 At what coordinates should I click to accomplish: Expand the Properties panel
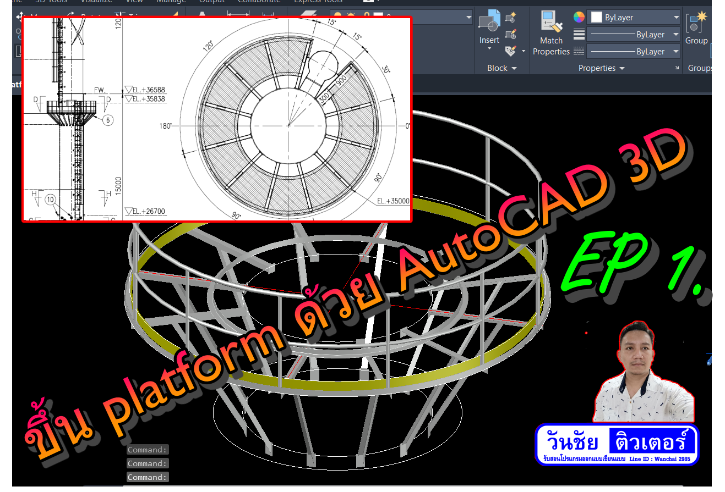pyautogui.click(x=601, y=68)
